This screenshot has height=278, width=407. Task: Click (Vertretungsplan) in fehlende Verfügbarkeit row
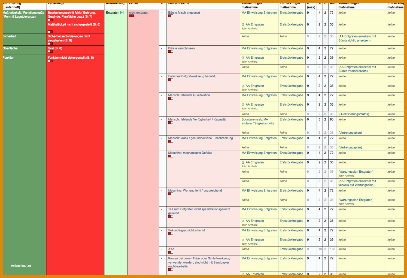[x=350, y=133]
